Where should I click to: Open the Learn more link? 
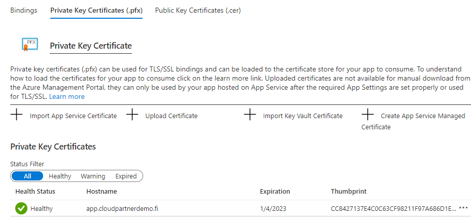point(67,96)
